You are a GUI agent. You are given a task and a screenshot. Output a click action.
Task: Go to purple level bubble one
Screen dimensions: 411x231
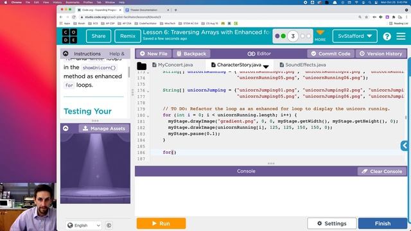[277, 36]
